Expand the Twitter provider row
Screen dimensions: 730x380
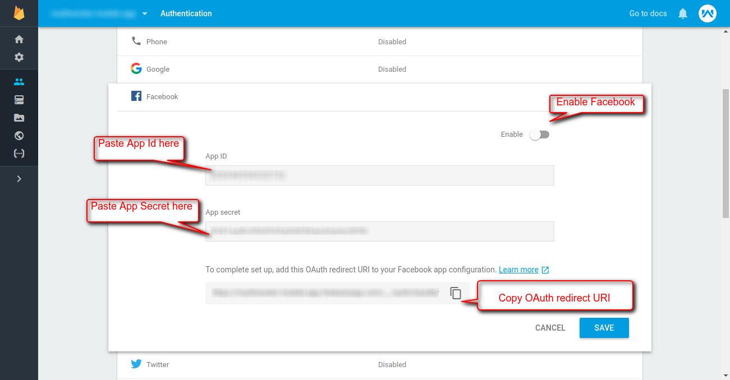click(x=379, y=364)
